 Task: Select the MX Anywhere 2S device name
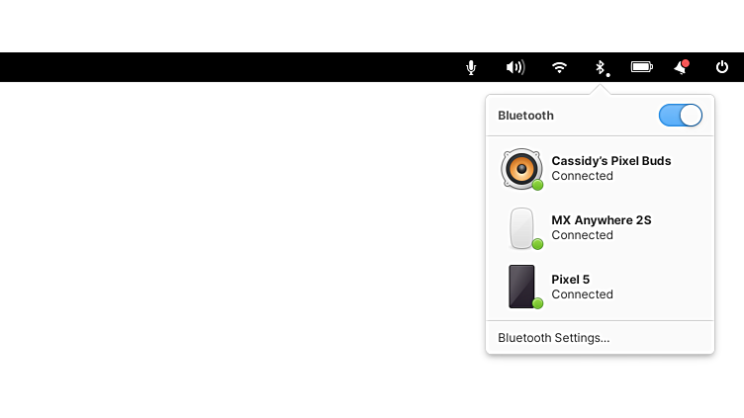point(602,220)
